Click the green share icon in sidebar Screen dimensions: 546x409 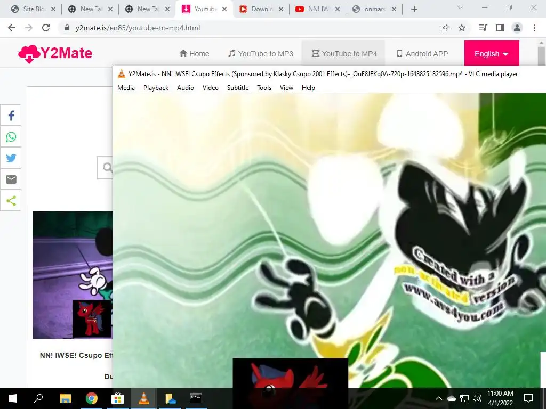11,200
